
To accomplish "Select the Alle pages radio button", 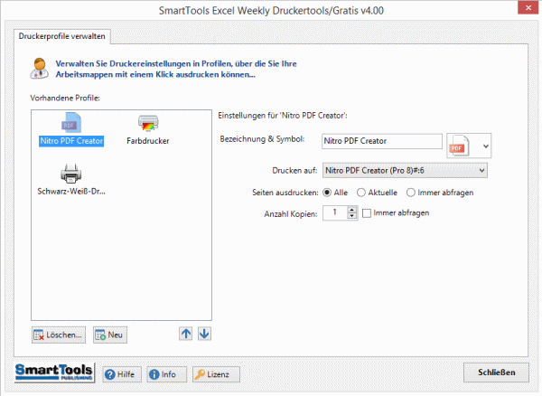I will (327, 193).
